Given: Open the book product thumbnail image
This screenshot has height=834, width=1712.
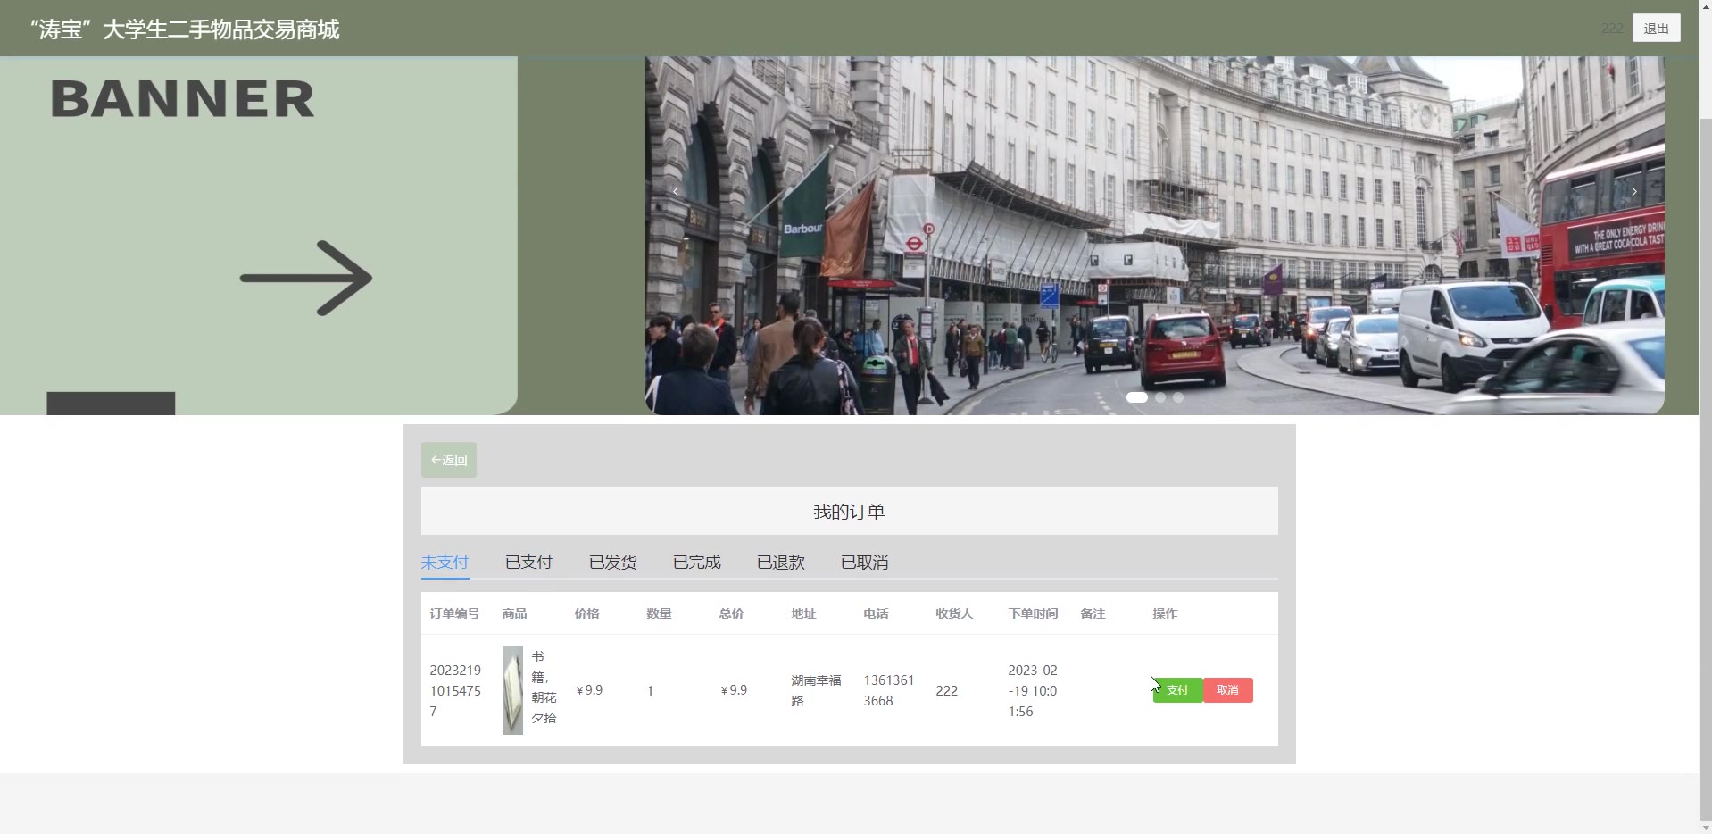Looking at the screenshot, I should [x=512, y=690].
